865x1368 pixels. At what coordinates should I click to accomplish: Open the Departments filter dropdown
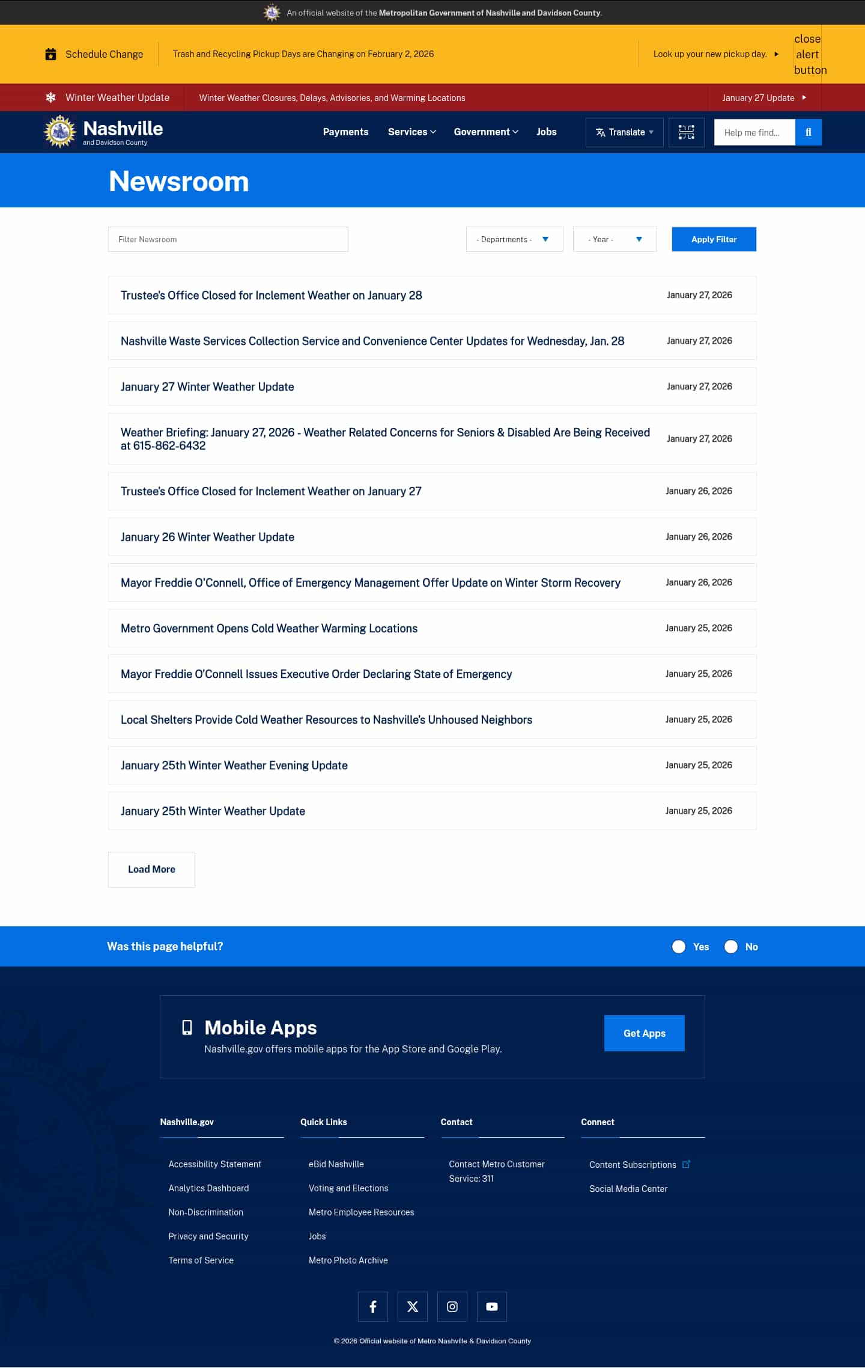(515, 239)
